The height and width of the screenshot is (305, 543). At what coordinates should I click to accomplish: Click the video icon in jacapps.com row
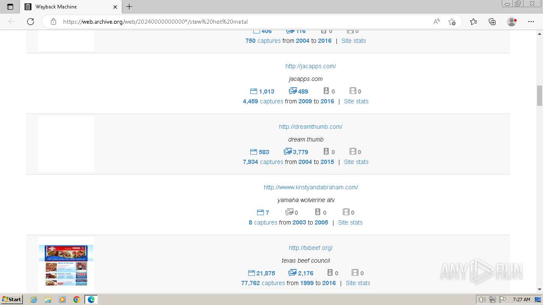click(x=353, y=91)
